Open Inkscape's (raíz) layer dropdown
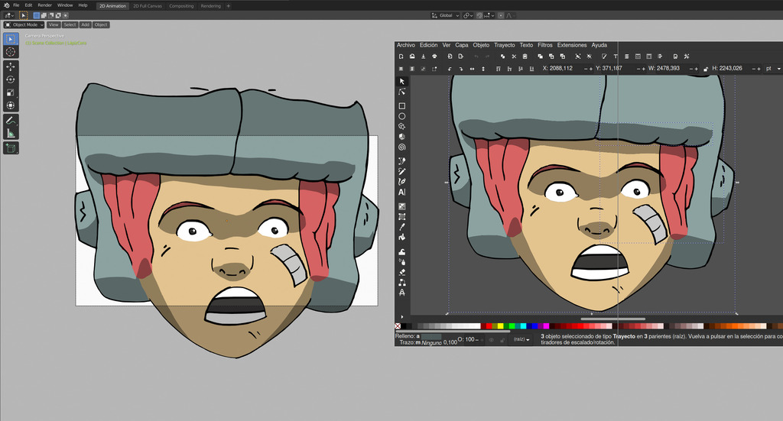Image resolution: width=783 pixels, height=421 pixels. (521, 339)
